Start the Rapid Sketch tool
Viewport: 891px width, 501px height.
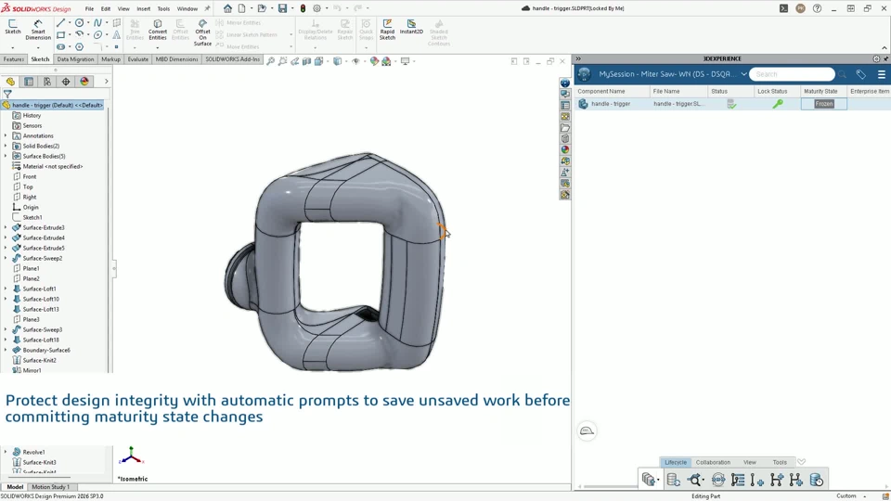coord(387,30)
